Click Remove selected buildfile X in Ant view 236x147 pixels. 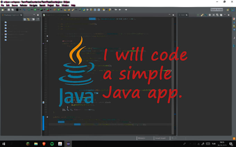pos(213,15)
